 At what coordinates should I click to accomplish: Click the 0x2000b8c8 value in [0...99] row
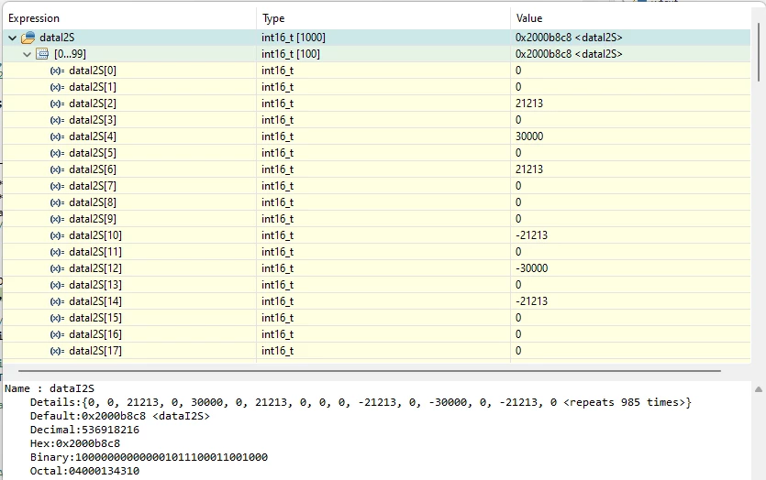click(569, 54)
